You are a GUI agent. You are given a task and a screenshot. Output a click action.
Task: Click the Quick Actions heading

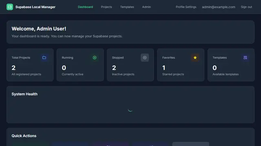[24, 136]
